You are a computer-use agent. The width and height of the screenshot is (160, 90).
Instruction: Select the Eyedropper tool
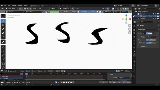3,42
